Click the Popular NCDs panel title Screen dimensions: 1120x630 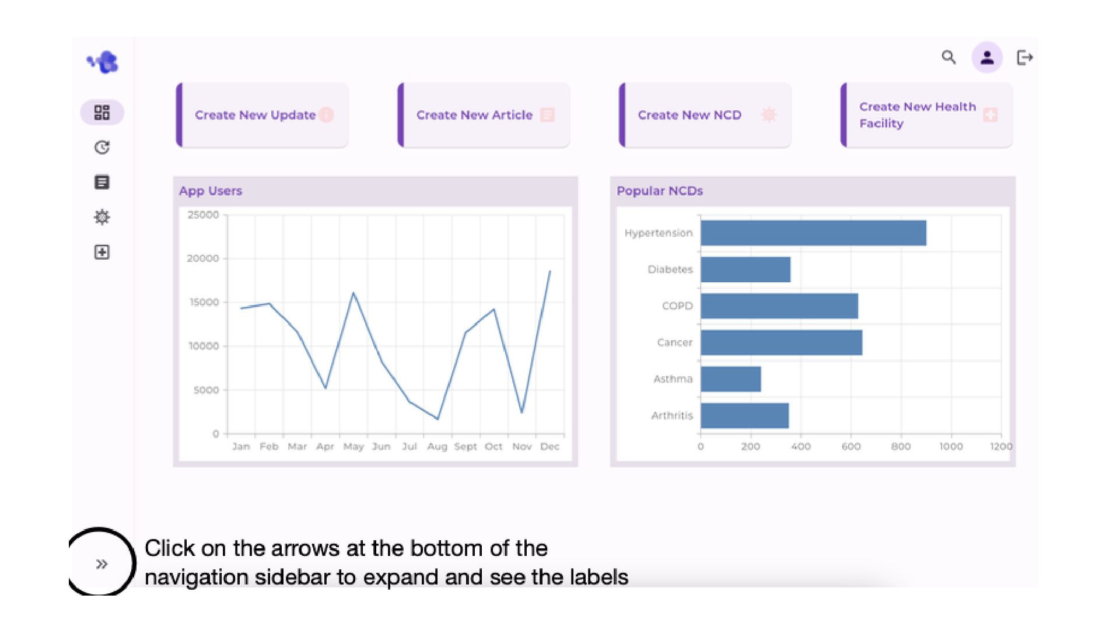click(660, 191)
